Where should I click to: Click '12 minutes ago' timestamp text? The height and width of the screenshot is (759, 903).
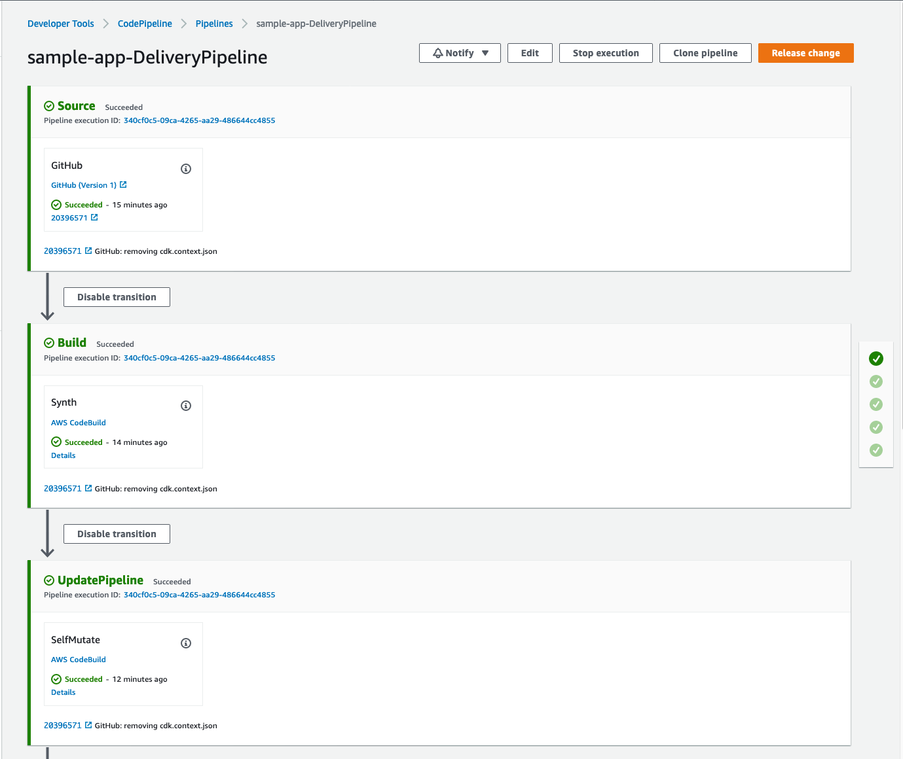pos(139,679)
